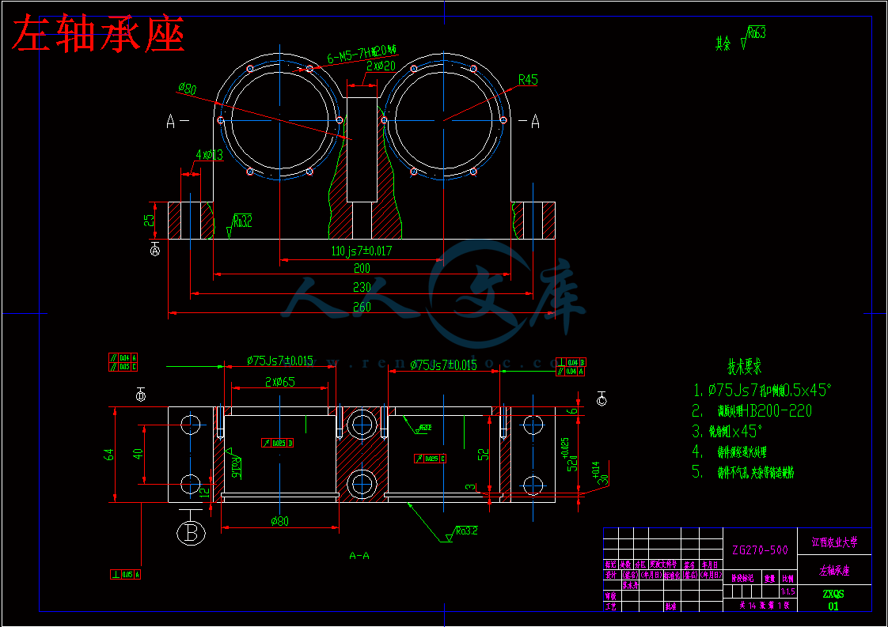Select the 1:1.5 scale value
Image resolution: width=888 pixels, height=627 pixels.
tap(787, 591)
